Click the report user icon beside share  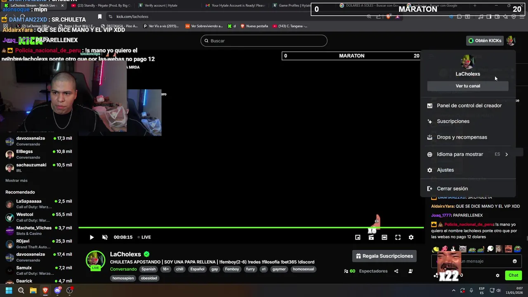[410, 271]
